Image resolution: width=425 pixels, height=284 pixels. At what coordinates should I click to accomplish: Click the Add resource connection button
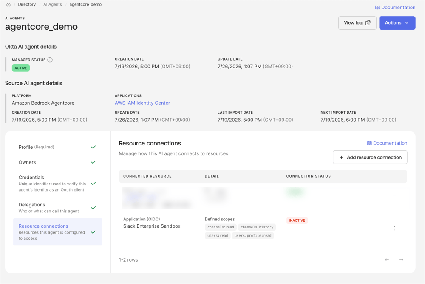pyautogui.click(x=370, y=157)
